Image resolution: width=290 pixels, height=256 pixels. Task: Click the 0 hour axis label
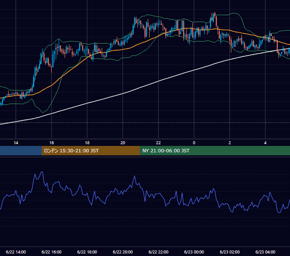(194, 143)
